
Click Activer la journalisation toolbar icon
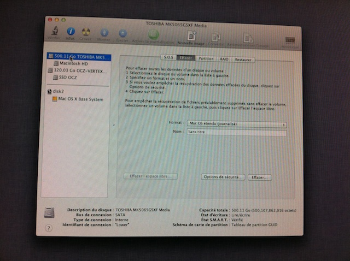tap(153, 34)
